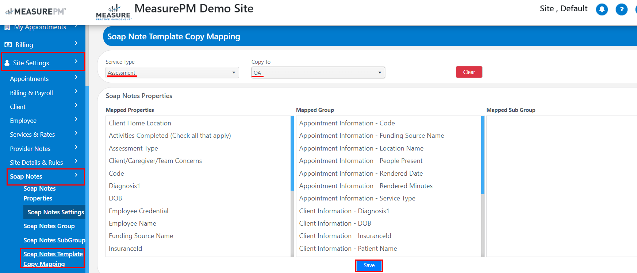
Task: Click the red Clear button
Action: pos(469,72)
